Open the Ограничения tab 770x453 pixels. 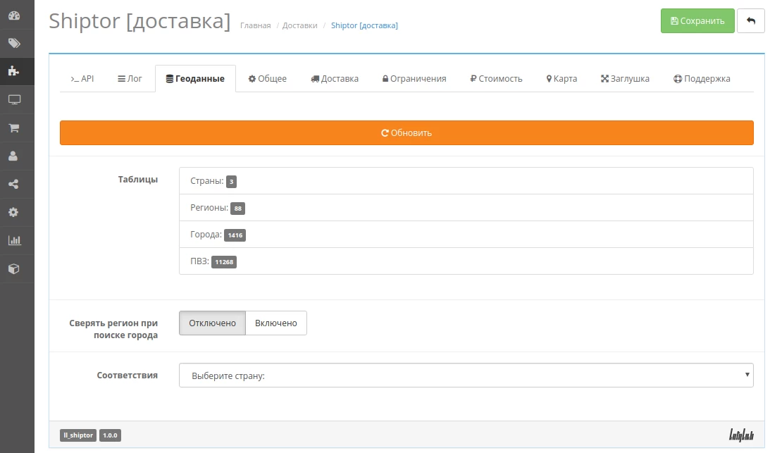click(x=414, y=79)
